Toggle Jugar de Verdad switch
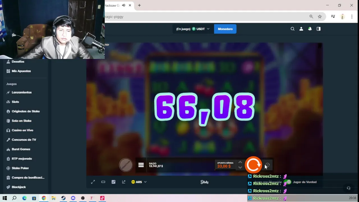 click(287, 182)
